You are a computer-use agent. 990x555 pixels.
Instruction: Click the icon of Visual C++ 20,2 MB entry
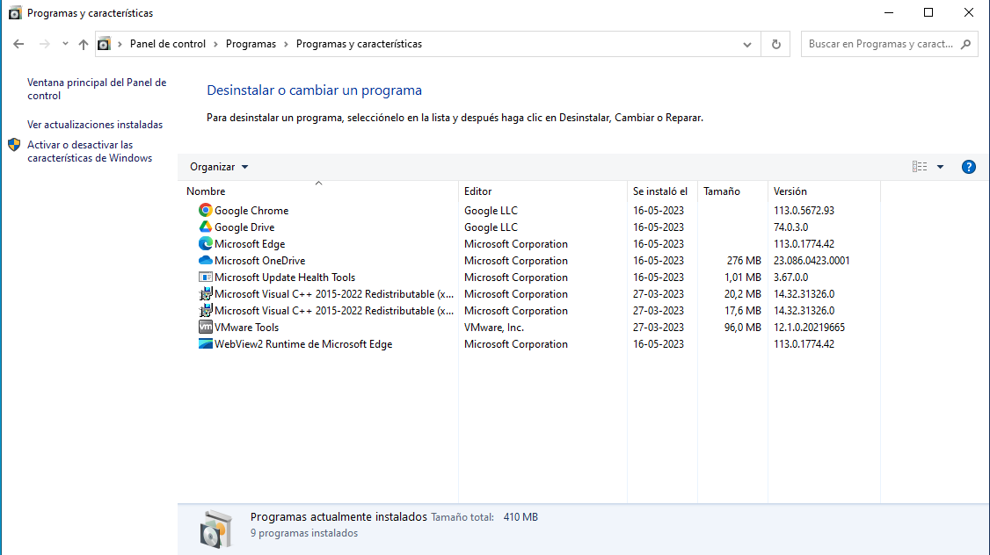(205, 294)
